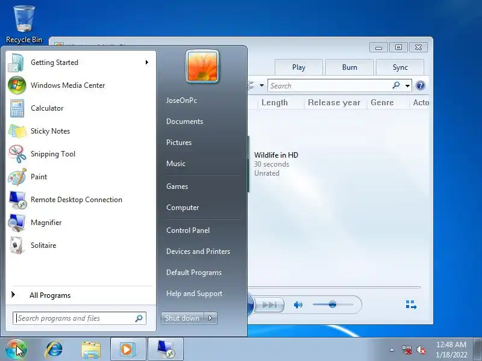Image resolution: width=482 pixels, height=361 pixels.
Task: Switch Media Player to Now Playing
Action: 411,305
